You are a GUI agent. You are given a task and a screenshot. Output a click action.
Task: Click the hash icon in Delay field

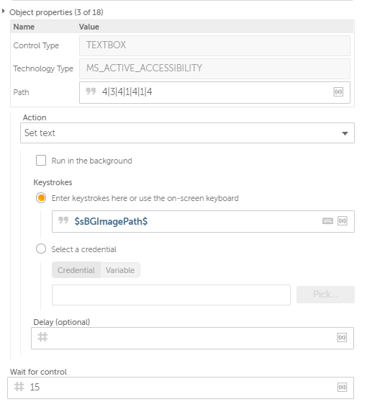click(x=42, y=337)
